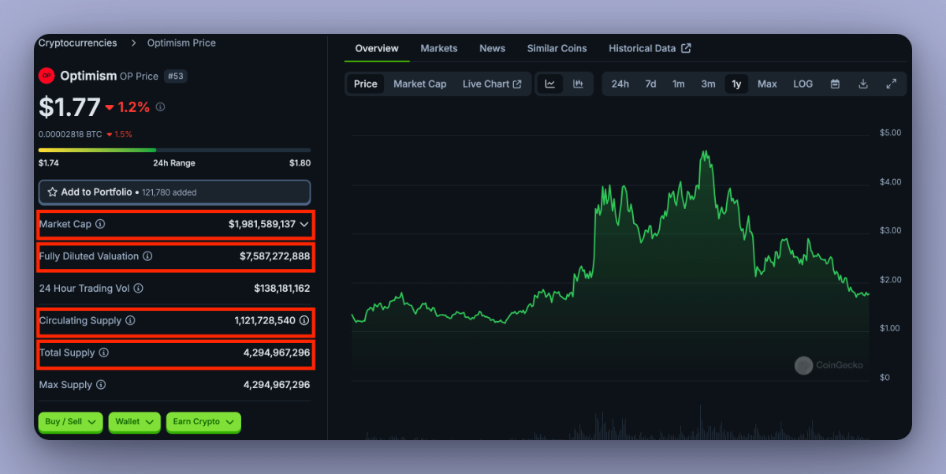
Task: Download chart data using the download icon
Action: coord(863,84)
